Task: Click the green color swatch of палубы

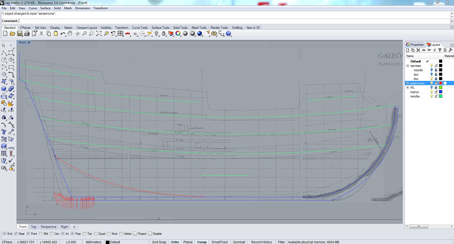Action: point(441,96)
